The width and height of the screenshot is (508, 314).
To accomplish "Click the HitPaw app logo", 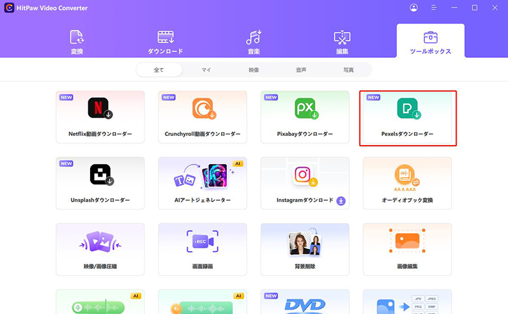I will [x=9, y=8].
